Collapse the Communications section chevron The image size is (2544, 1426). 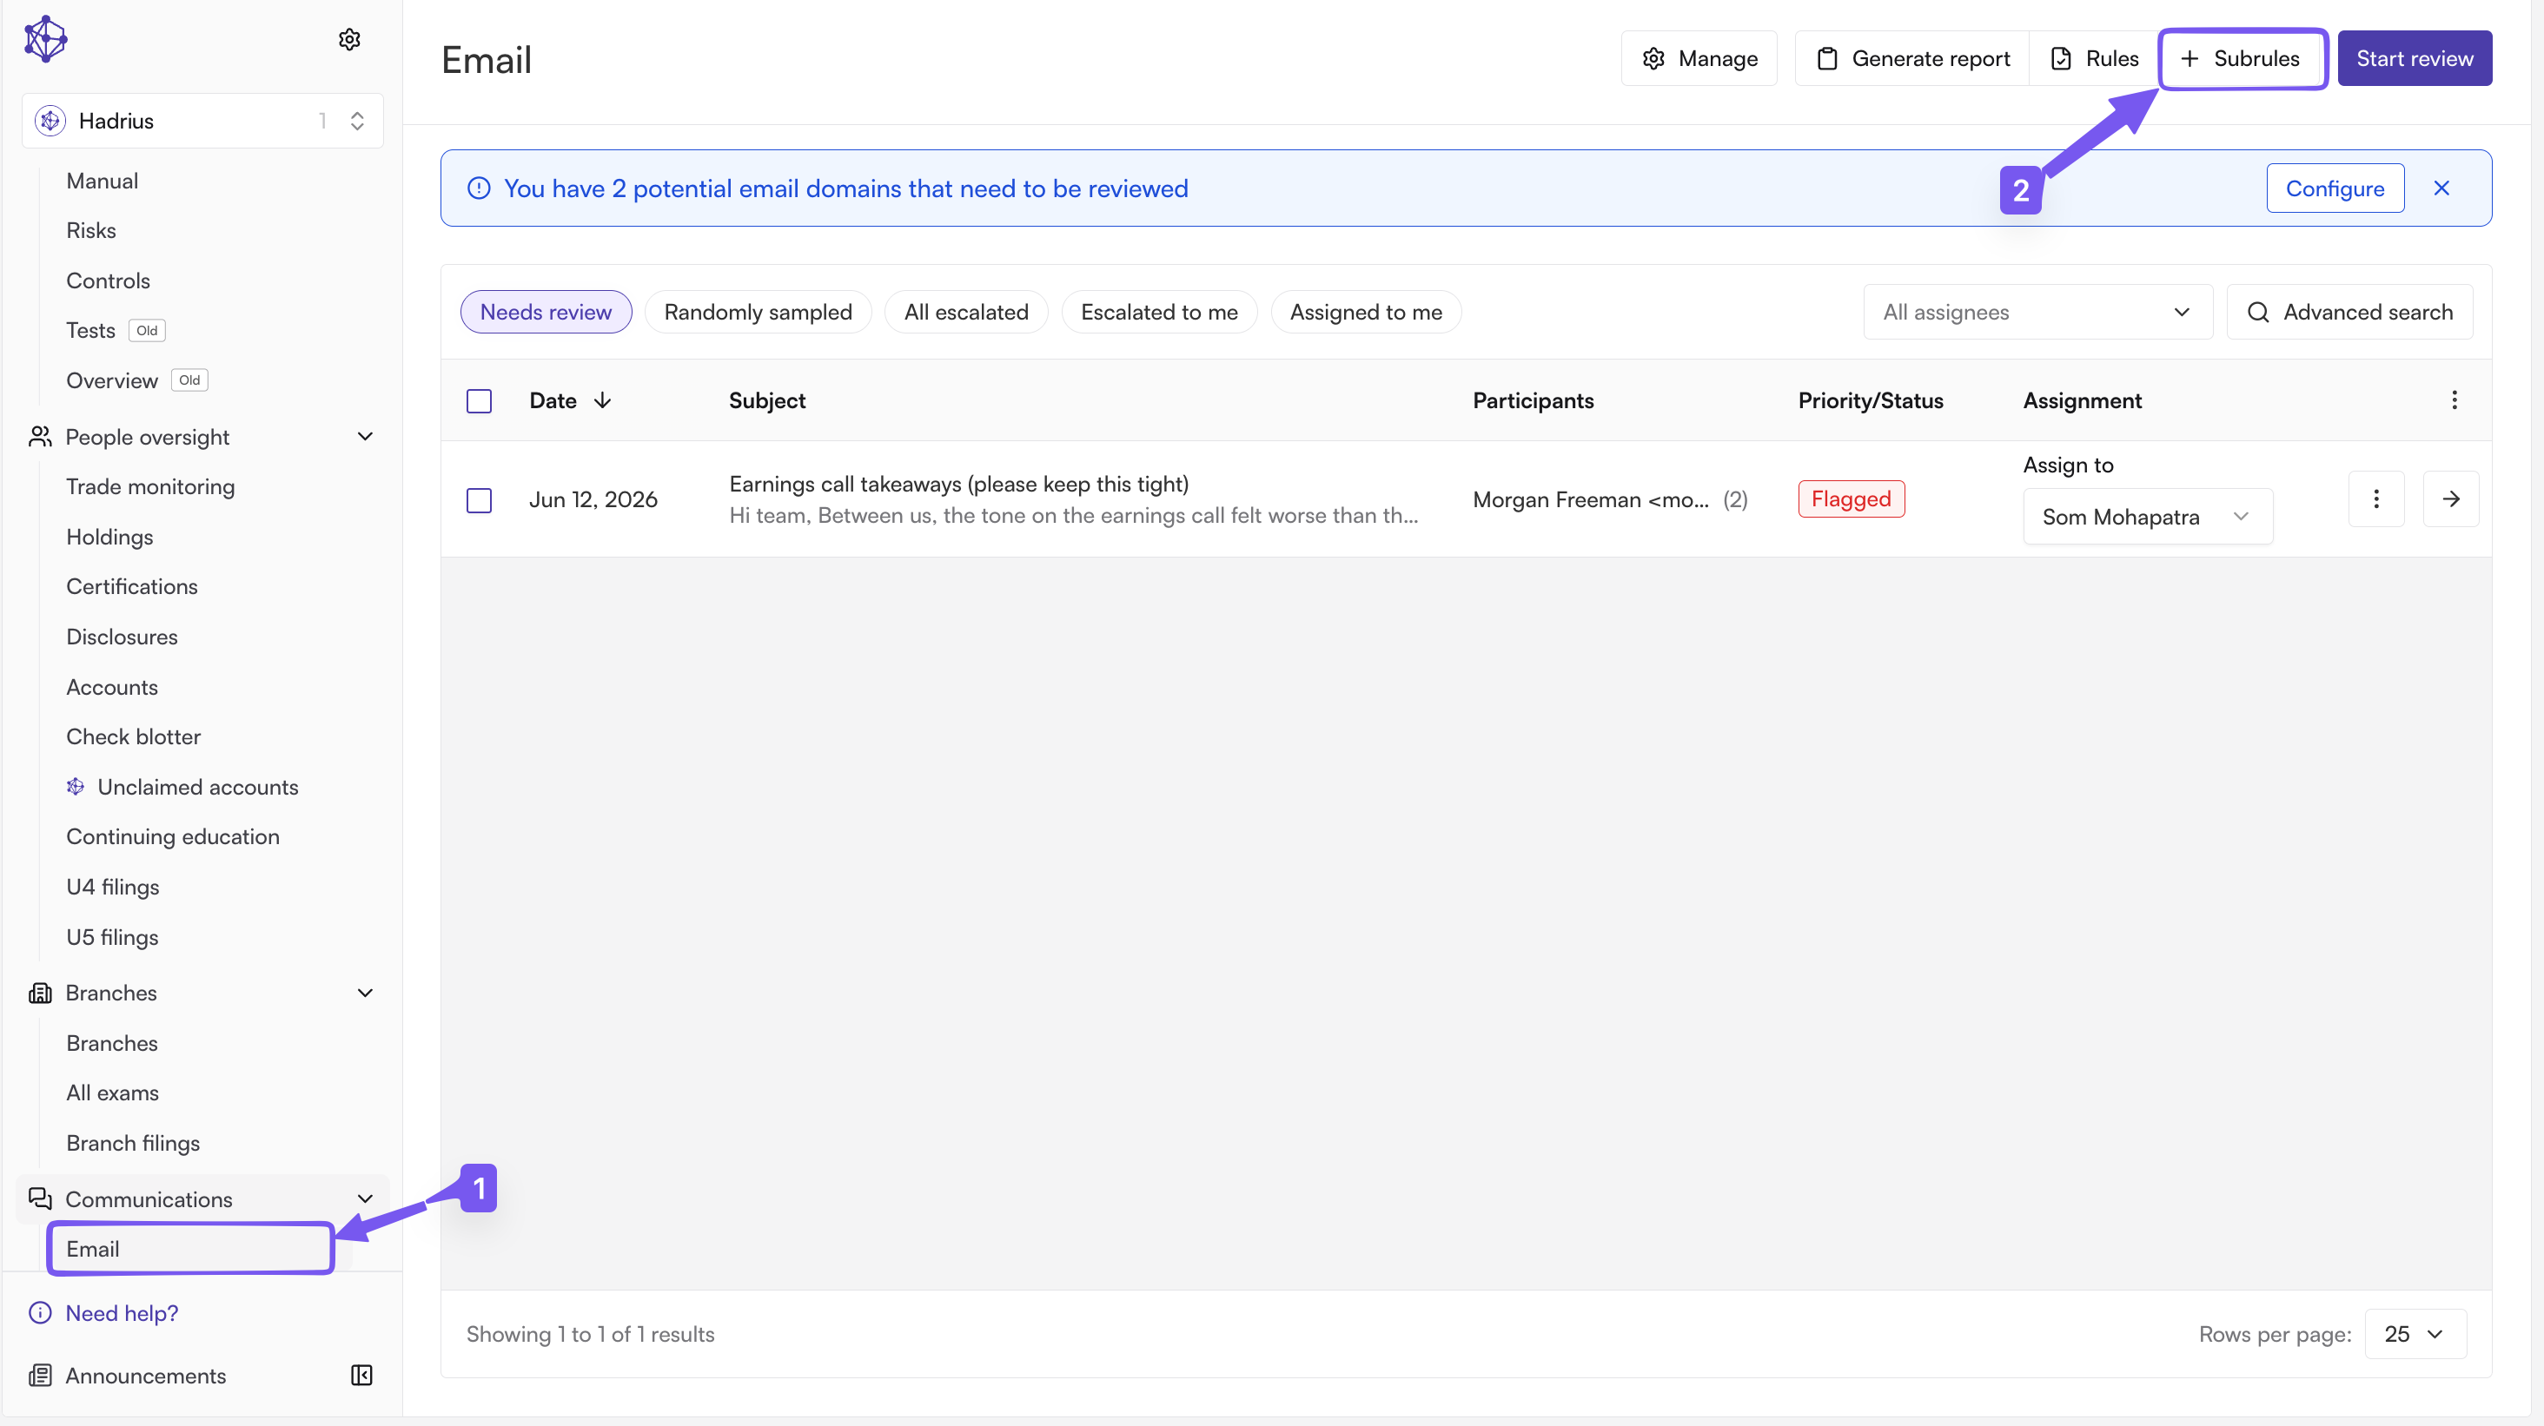click(x=366, y=1199)
